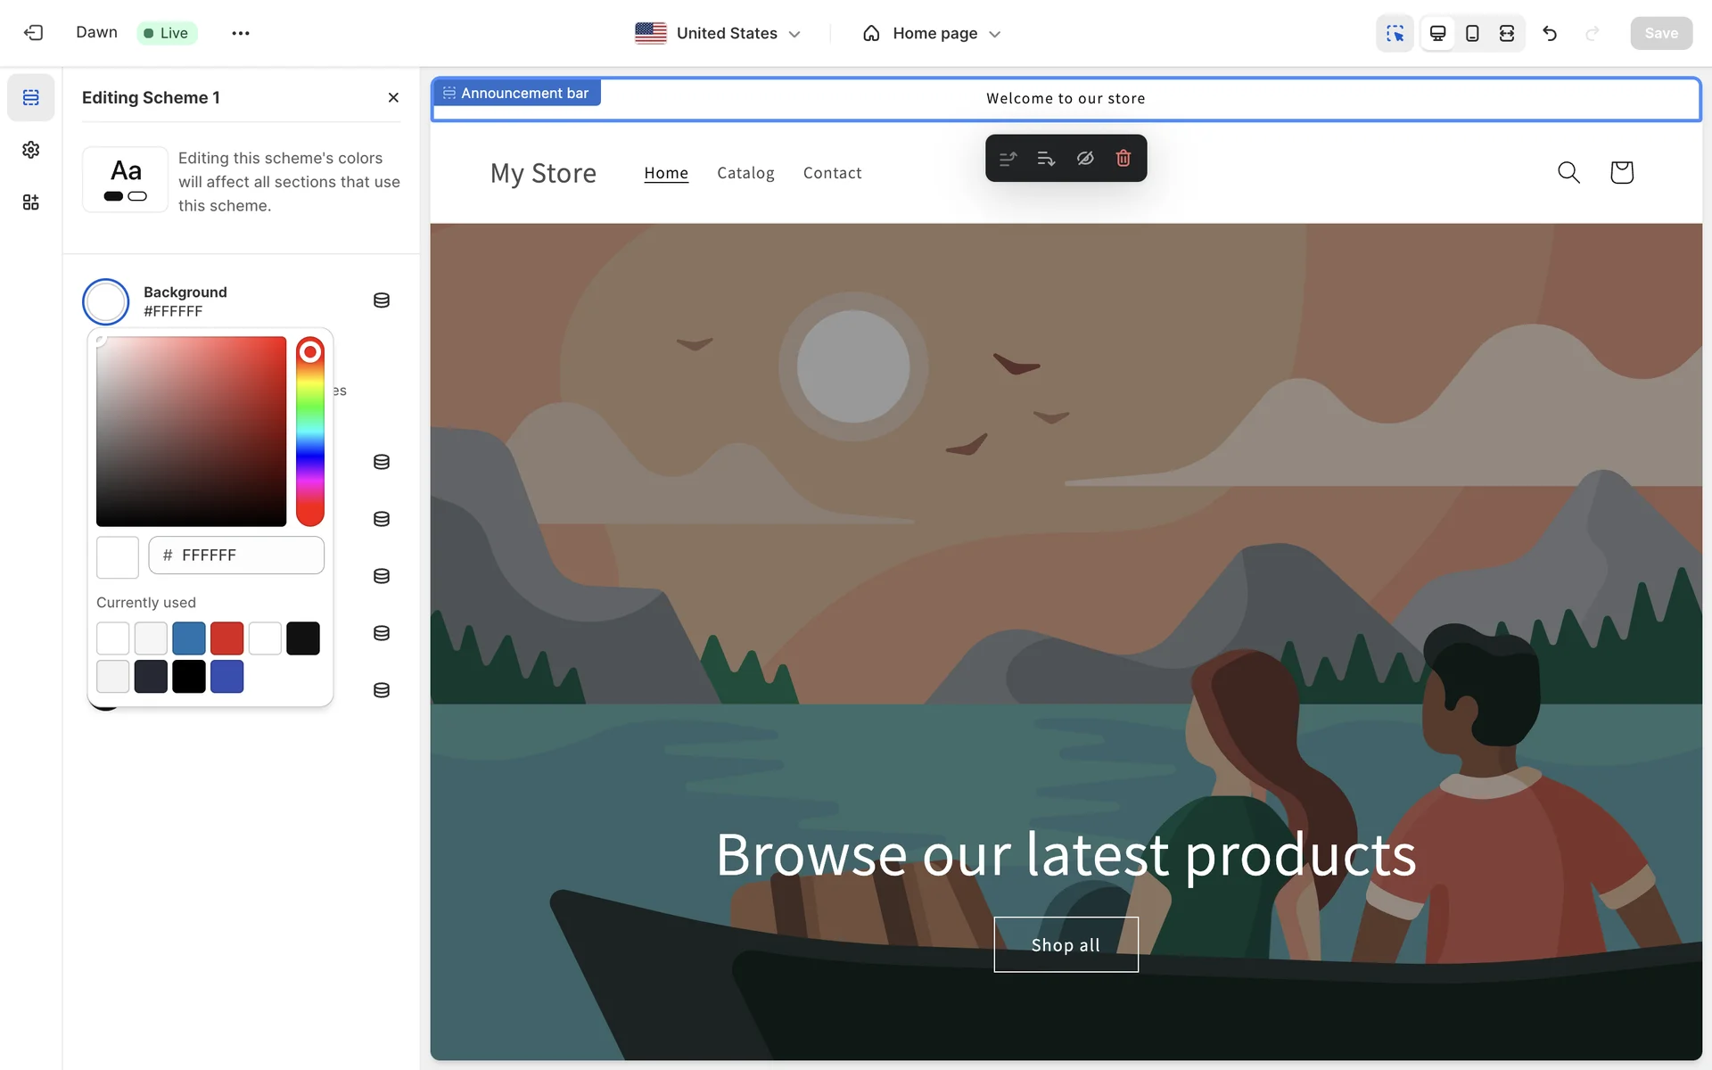
Task: Open the theme settings gear icon
Action: point(31,150)
